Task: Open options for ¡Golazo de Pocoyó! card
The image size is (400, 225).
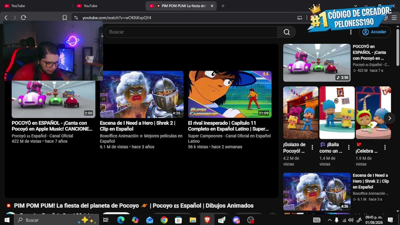Action: pos(312,147)
